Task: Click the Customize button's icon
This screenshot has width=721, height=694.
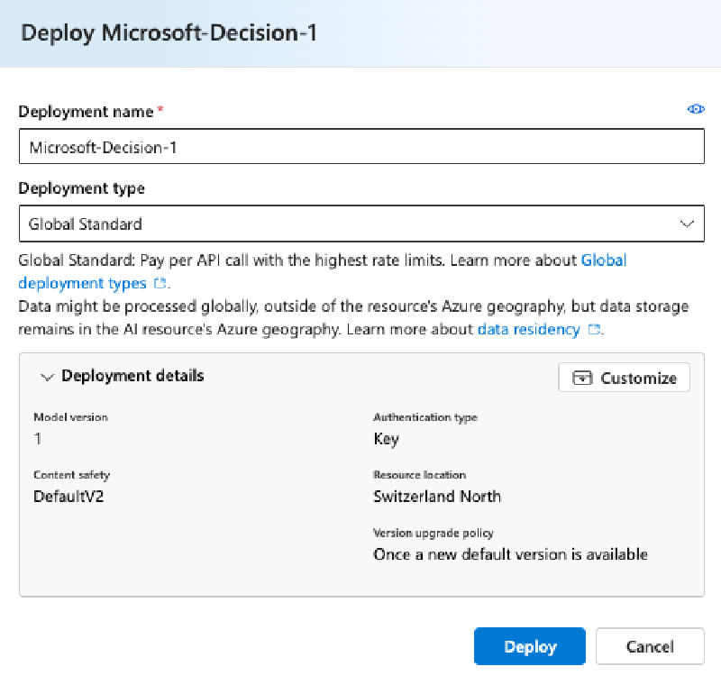Action: pyautogui.click(x=582, y=378)
